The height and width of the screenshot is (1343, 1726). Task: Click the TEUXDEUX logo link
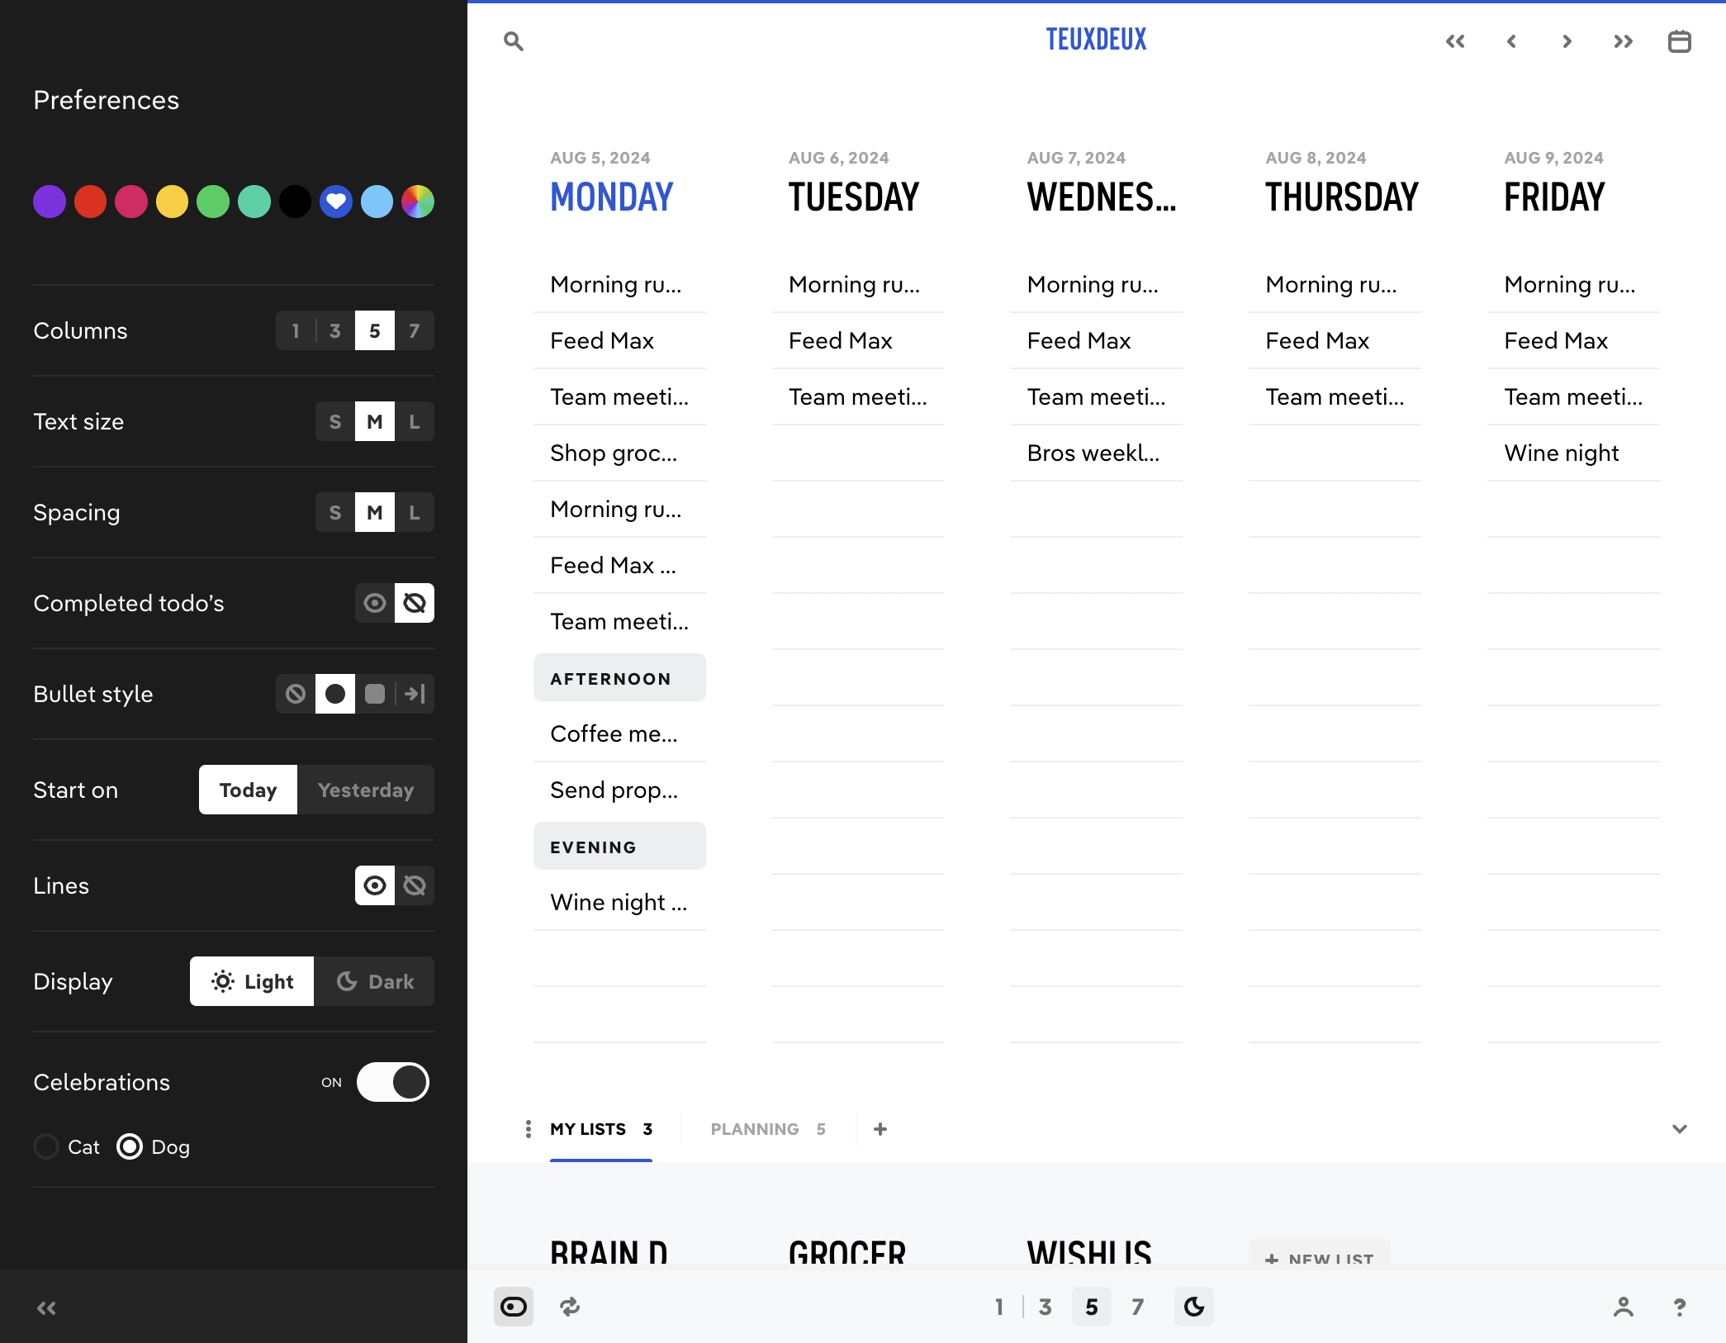pyautogui.click(x=1096, y=40)
